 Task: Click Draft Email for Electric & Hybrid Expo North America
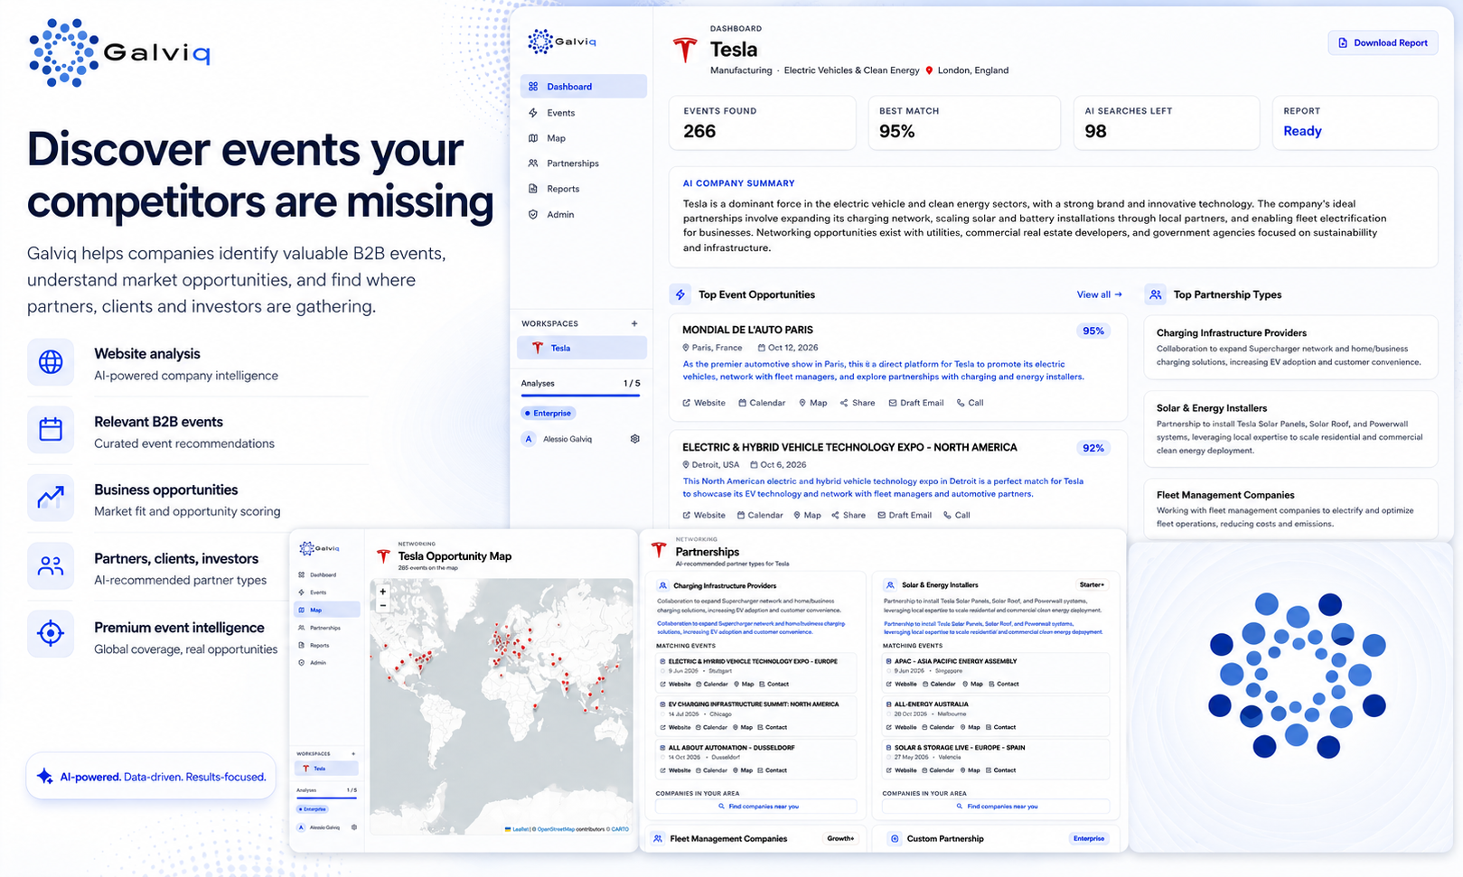(905, 515)
